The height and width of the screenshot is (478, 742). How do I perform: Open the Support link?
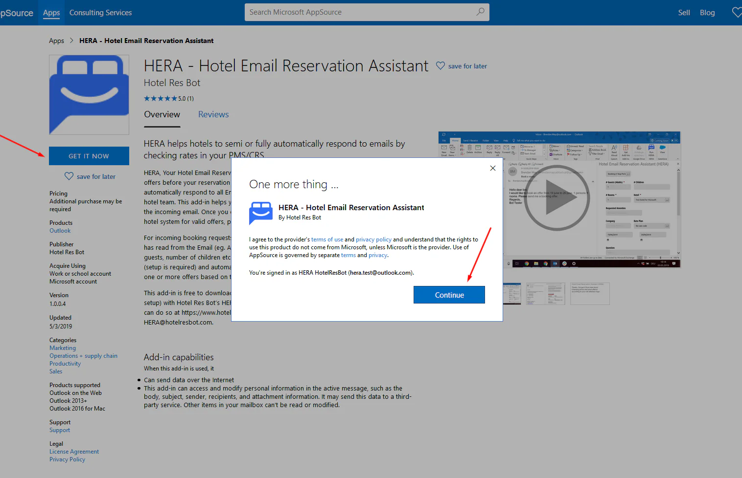60,430
